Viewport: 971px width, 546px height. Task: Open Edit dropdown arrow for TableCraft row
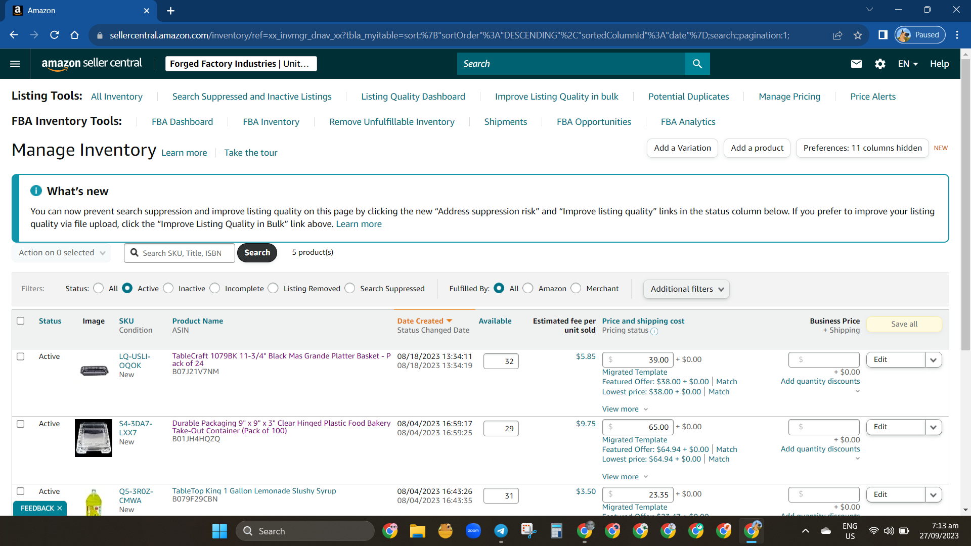click(x=933, y=360)
